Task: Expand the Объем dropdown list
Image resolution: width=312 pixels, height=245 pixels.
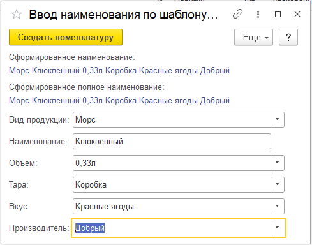Action: [x=278, y=163]
